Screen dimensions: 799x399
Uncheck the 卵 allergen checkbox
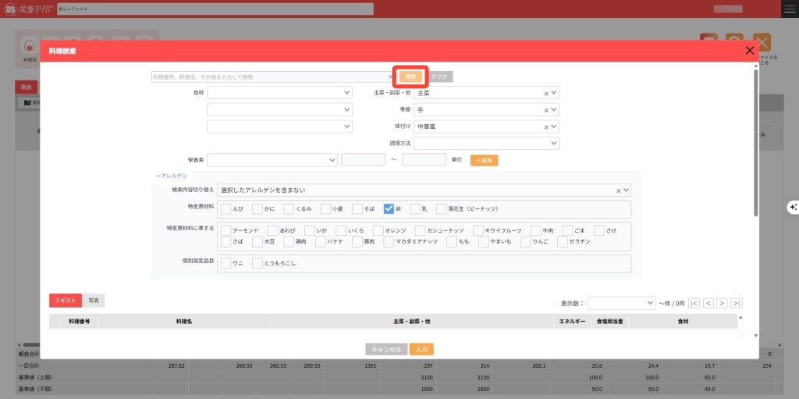click(389, 208)
